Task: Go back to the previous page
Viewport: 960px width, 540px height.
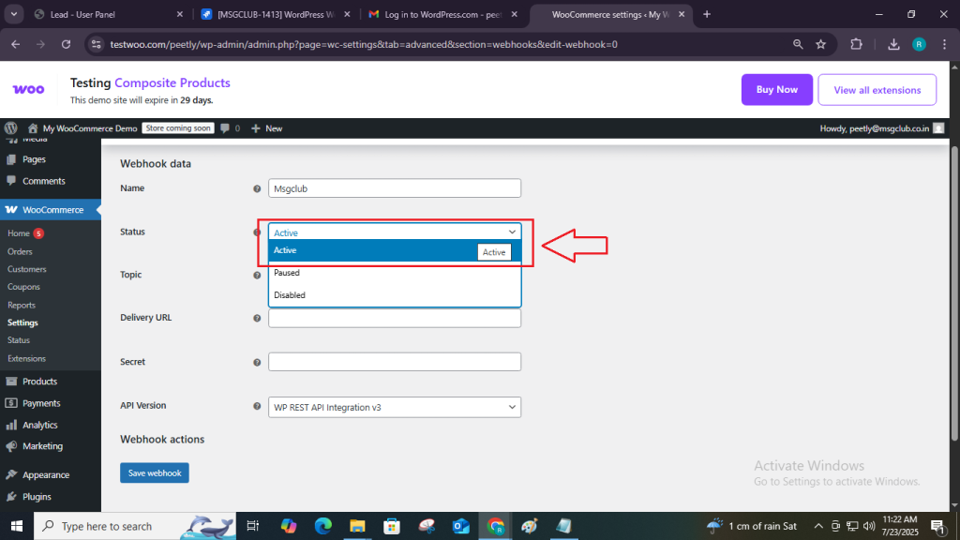Action: (x=15, y=44)
